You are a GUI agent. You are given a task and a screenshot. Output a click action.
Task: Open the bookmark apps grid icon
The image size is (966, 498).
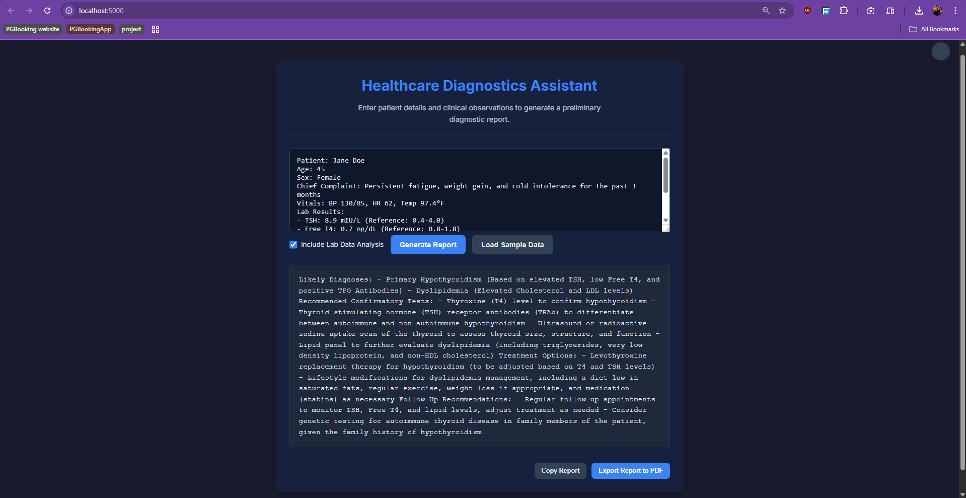pos(156,29)
